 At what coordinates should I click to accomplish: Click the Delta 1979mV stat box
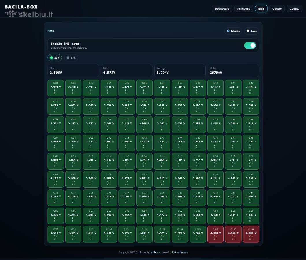tap(233, 70)
